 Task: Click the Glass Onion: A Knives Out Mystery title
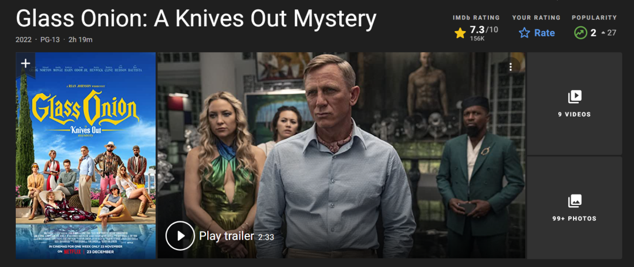pos(195,19)
